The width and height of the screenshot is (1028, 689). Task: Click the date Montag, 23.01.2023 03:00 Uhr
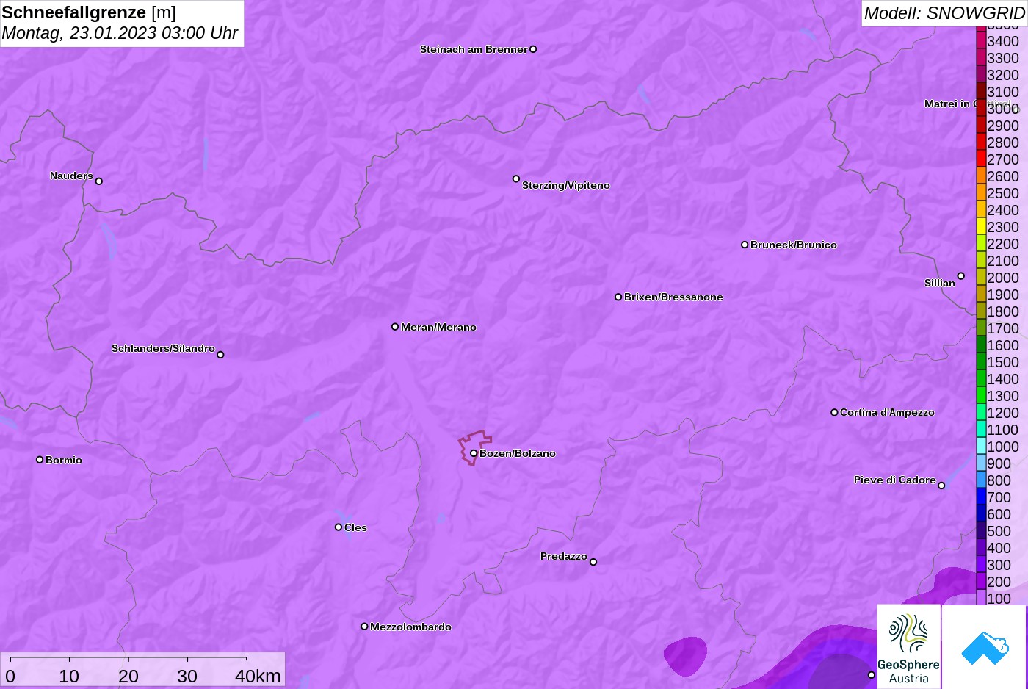point(120,33)
